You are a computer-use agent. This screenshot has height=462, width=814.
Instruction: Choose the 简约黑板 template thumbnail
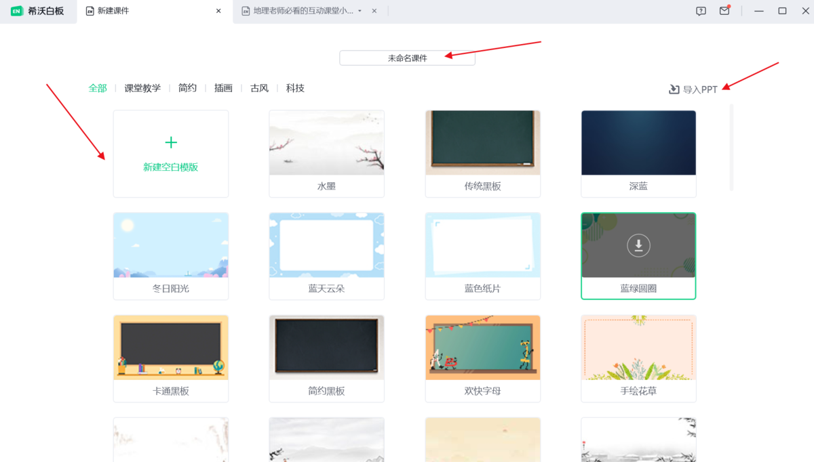click(327, 348)
